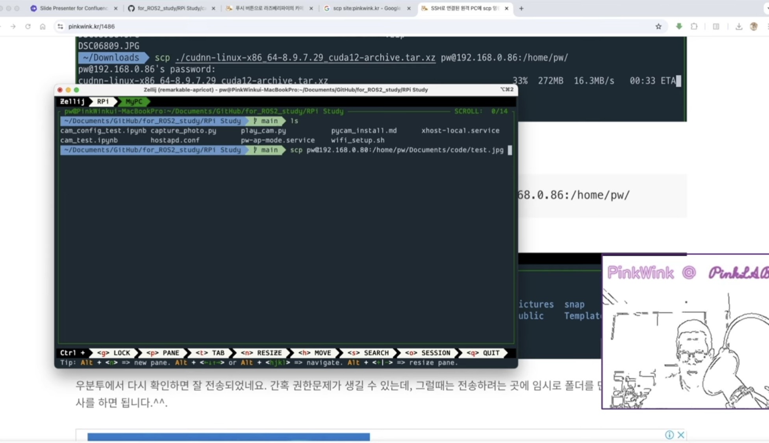This screenshot has height=443, width=769.
Task: Click the SESSION mode in Zellij status bar
Action: pos(428,353)
